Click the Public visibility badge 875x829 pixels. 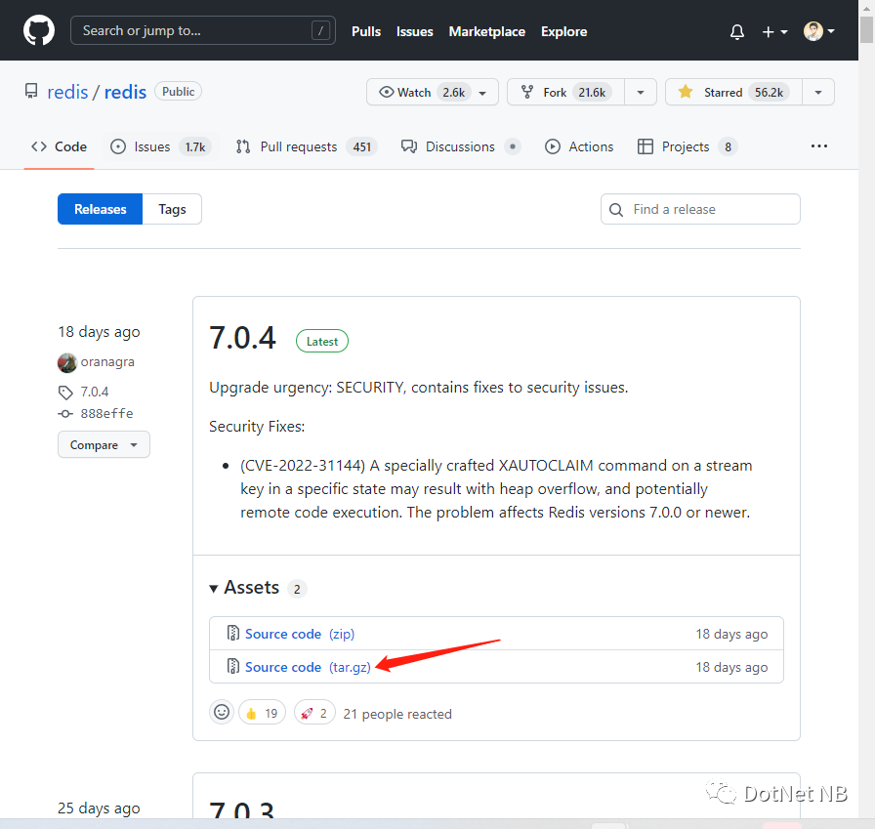click(178, 92)
